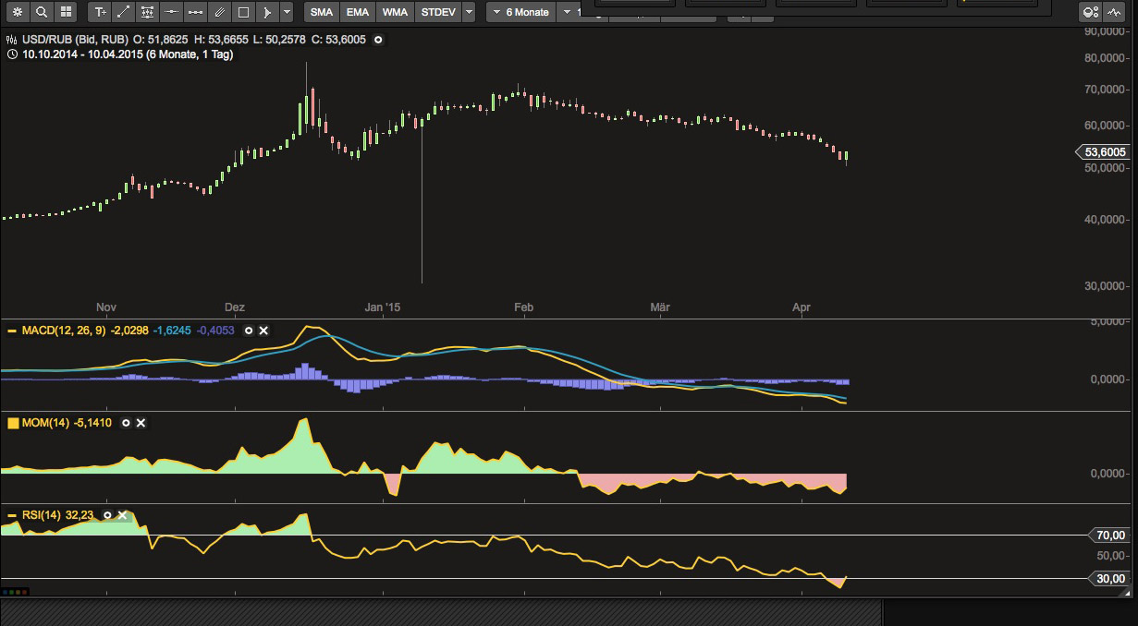Screen dimensions: 1138x626
Task: Open RSI indicator settings circle icon
Action: pyautogui.click(x=107, y=515)
